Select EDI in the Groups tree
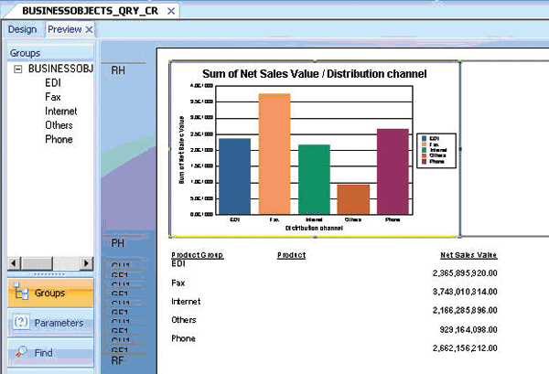Viewport: 549px width, 374px height. pyautogui.click(x=53, y=82)
